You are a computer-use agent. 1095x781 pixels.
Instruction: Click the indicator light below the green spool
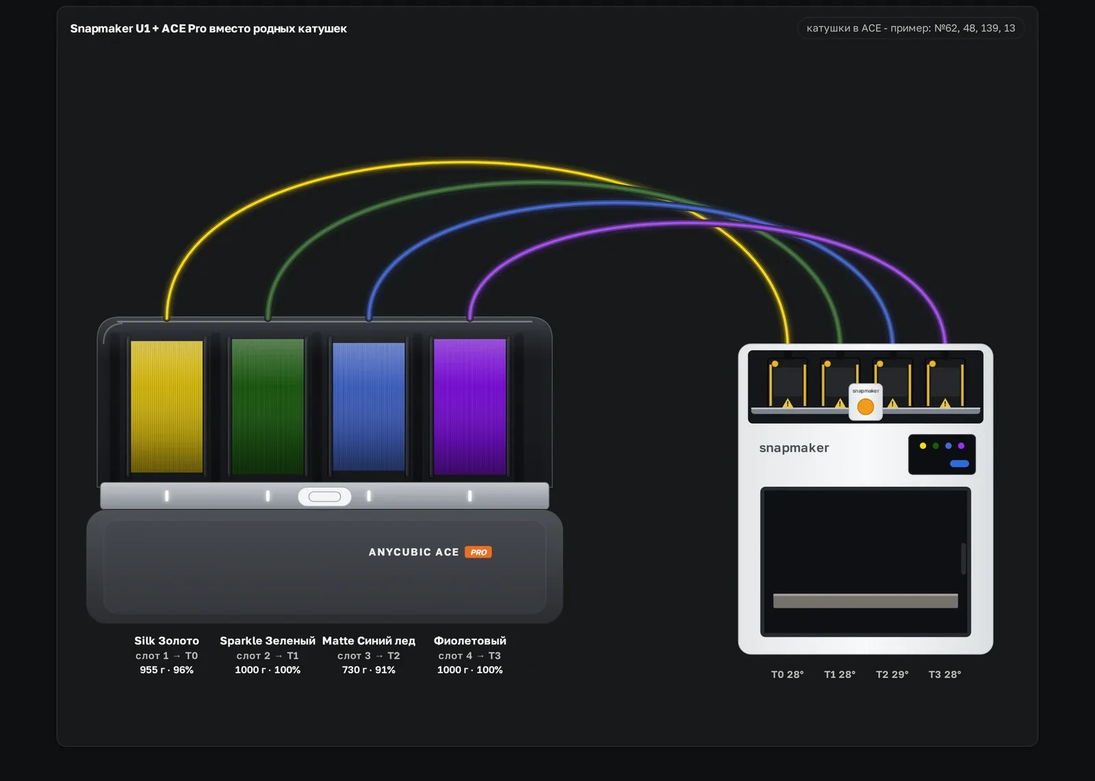[268, 496]
